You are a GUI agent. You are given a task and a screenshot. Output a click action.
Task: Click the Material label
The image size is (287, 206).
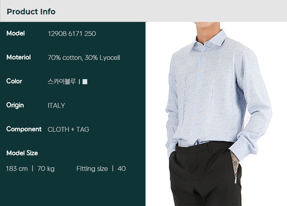pyautogui.click(x=18, y=57)
